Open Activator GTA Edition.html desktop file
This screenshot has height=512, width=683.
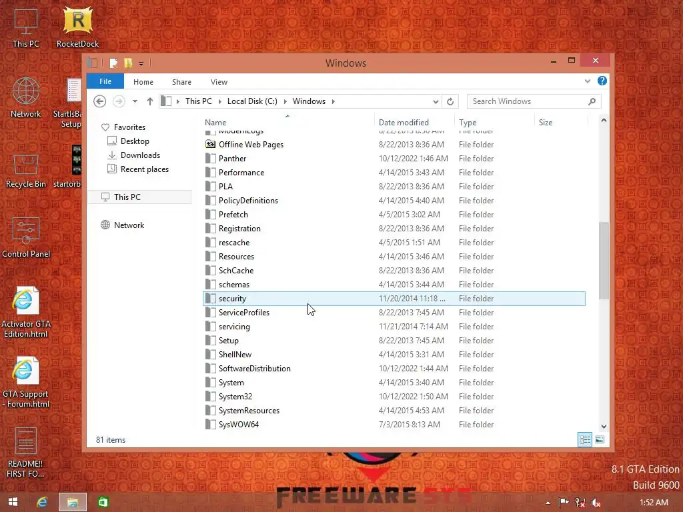point(26,312)
